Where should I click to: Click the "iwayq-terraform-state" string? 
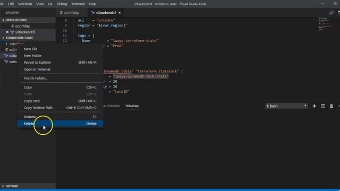134,41
